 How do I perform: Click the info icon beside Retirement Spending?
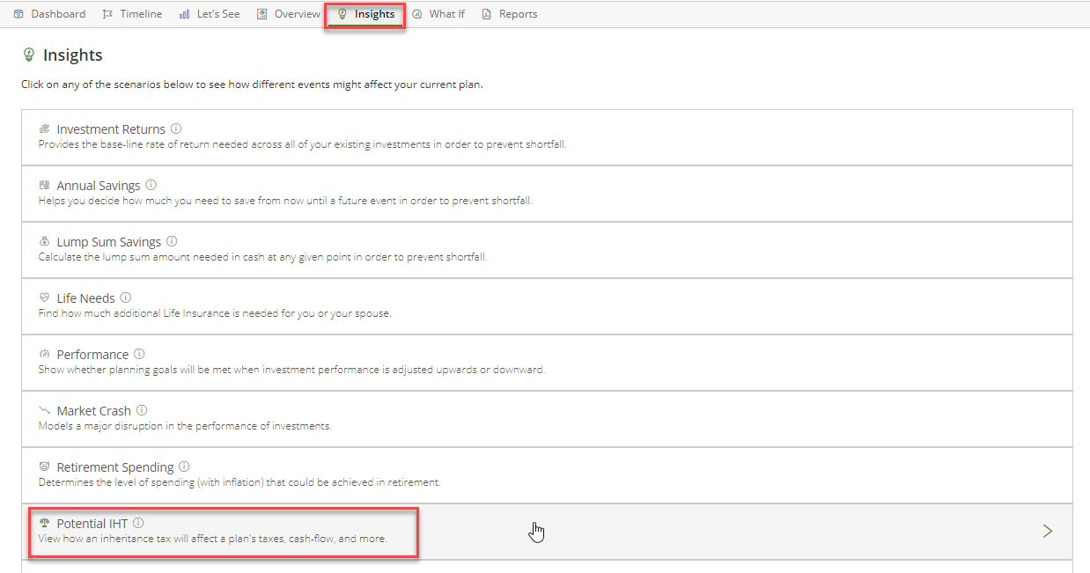184,466
